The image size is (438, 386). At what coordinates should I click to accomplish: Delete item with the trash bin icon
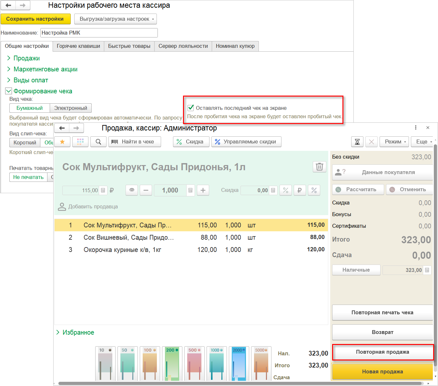[319, 167]
